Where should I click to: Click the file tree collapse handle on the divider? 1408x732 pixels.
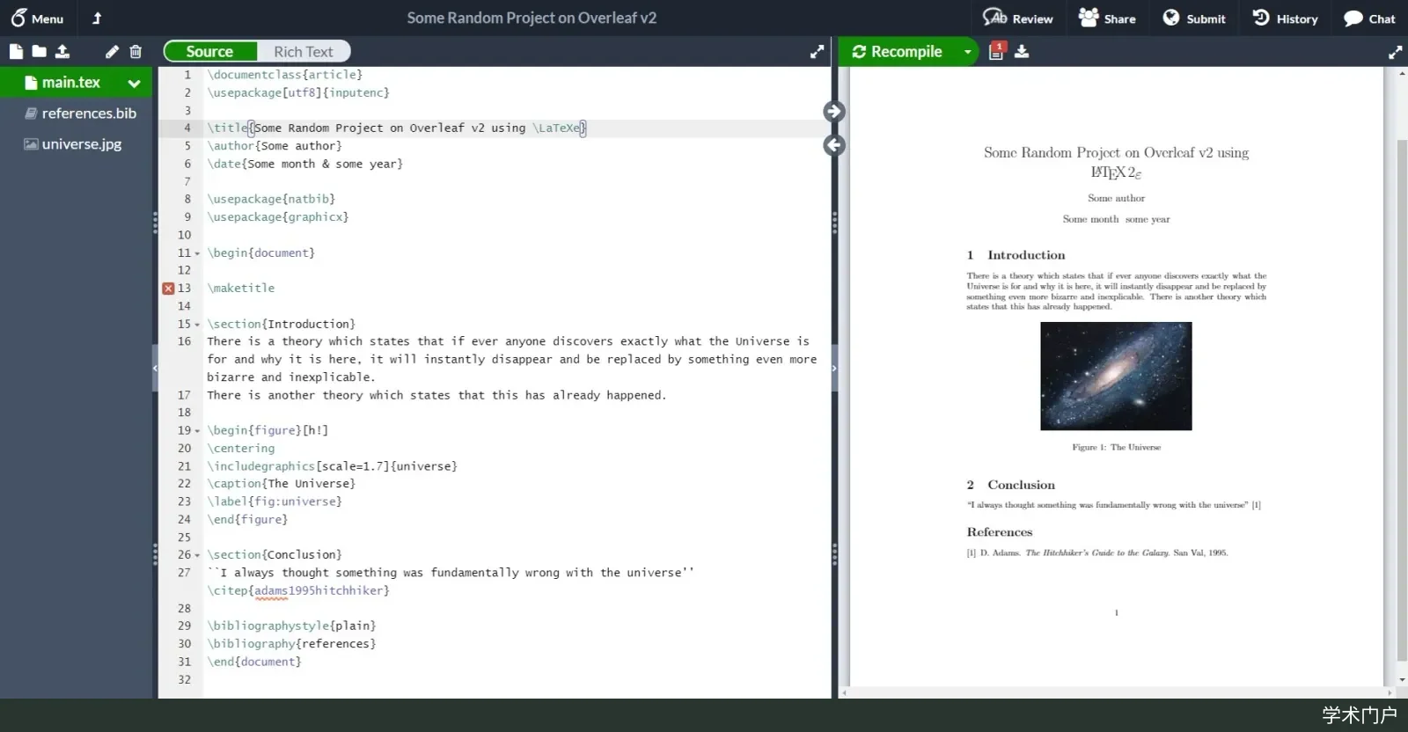pyautogui.click(x=155, y=368)
